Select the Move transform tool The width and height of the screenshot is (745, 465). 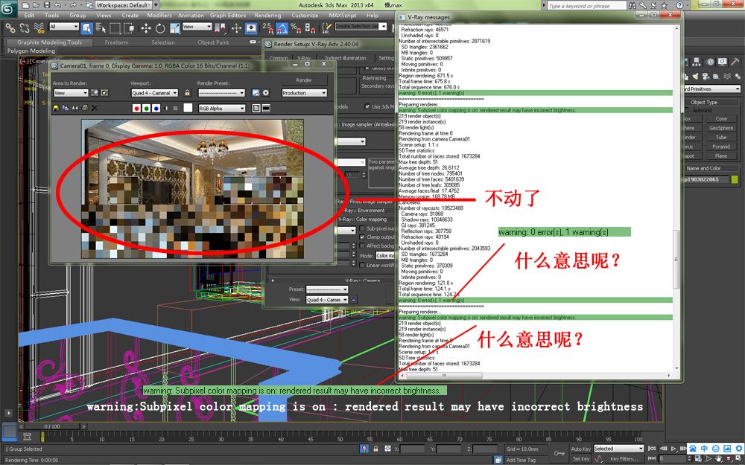pyautogui.click(x=145, y=28)
